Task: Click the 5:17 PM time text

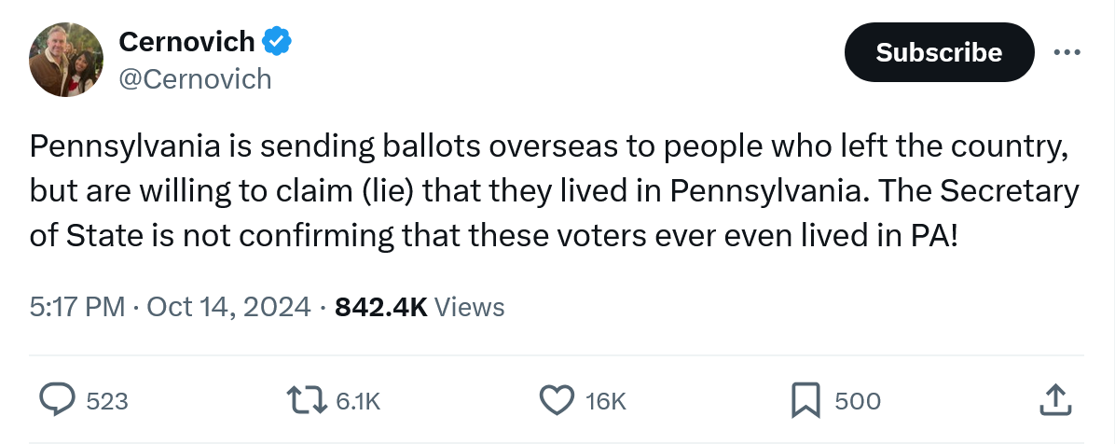Action: pos(77,306)
